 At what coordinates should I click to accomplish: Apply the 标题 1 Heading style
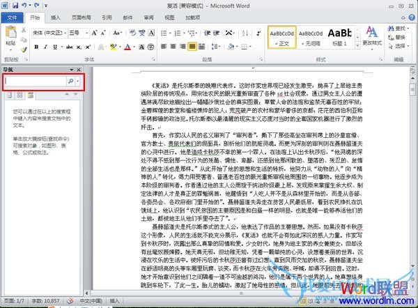(340, 37)
